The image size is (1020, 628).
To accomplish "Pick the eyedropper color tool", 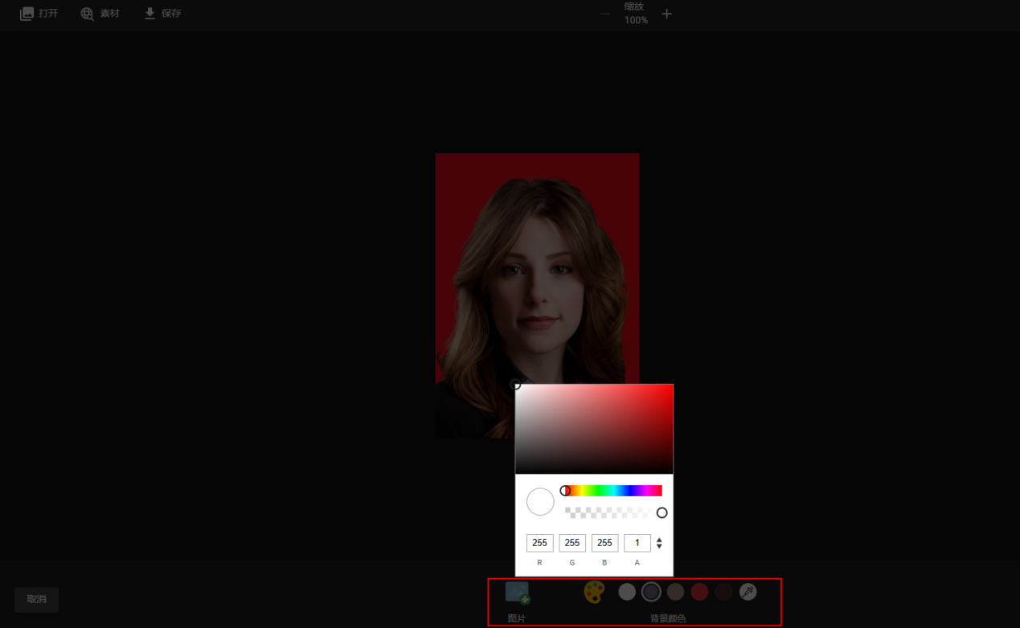I will tap(748, 592).
